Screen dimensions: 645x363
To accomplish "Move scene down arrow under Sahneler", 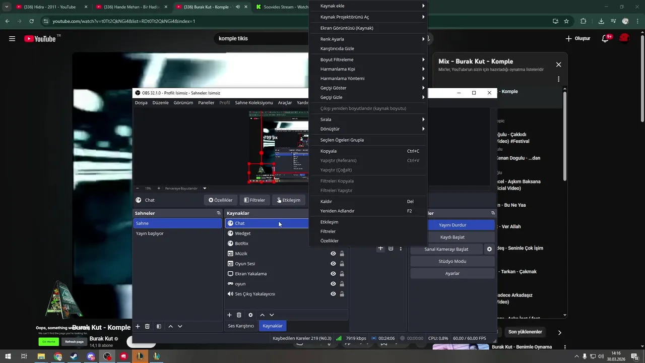I will [180, 326].
